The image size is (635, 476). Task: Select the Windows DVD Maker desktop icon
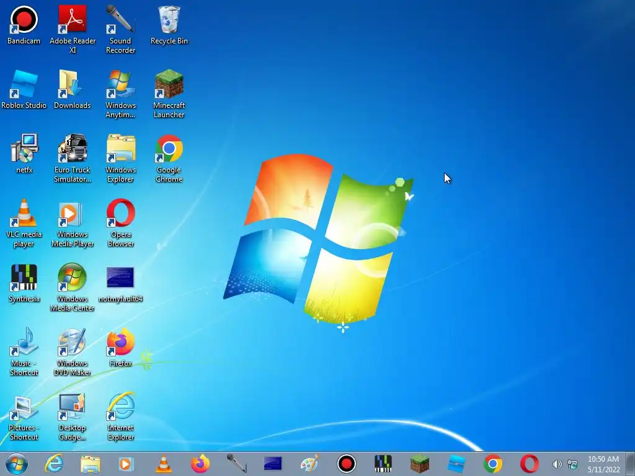73,352
